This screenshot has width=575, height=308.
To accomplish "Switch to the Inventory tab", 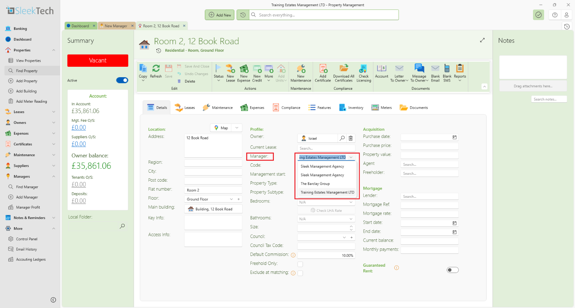I will click(x=351, y=108).
